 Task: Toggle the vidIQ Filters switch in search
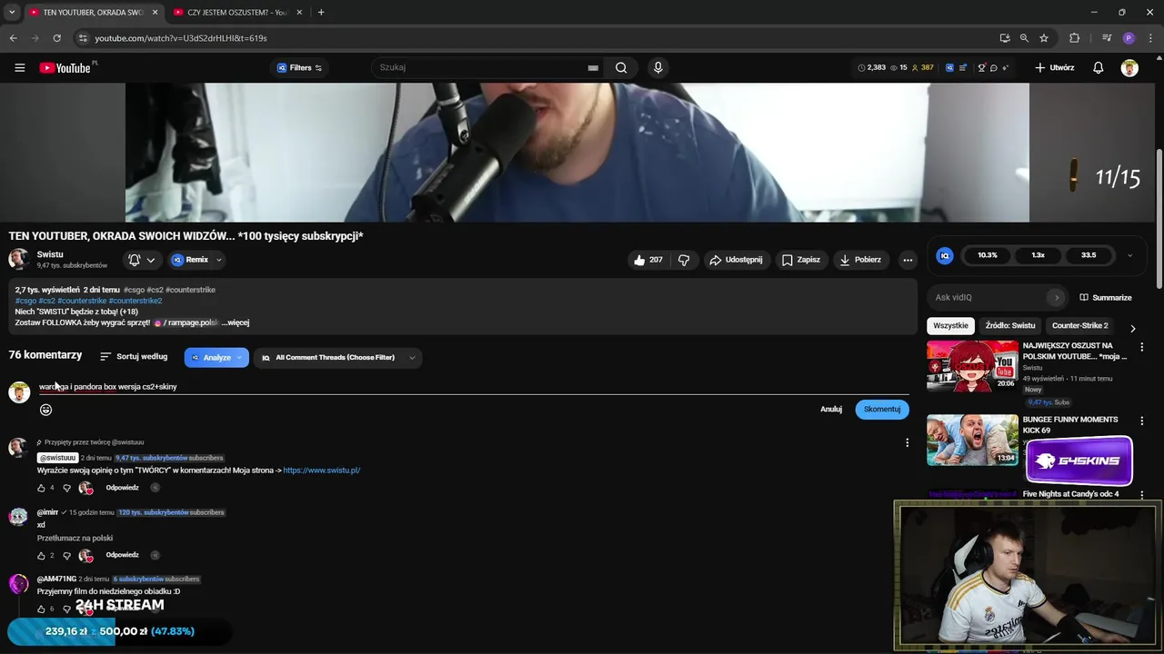click(318, 68)
